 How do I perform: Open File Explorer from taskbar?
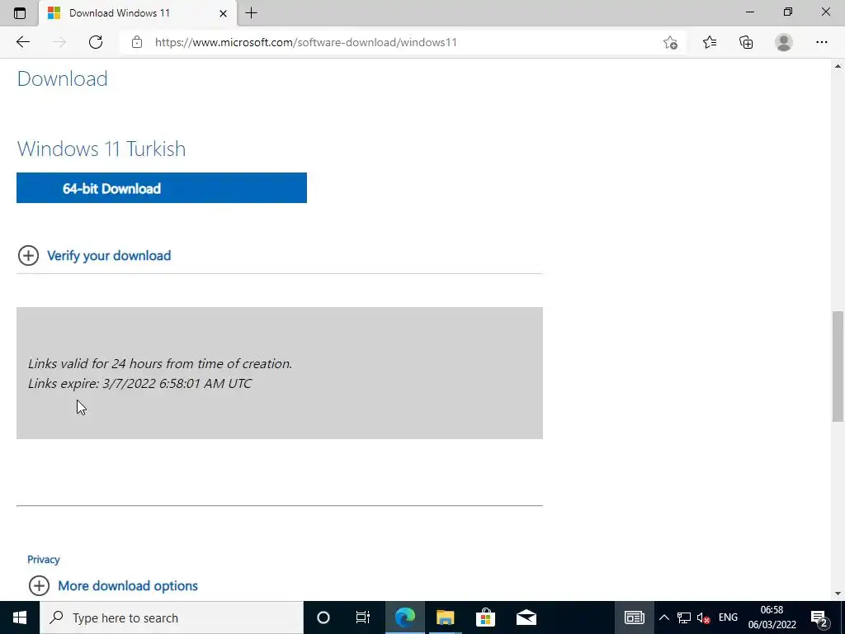pos(445,617)
